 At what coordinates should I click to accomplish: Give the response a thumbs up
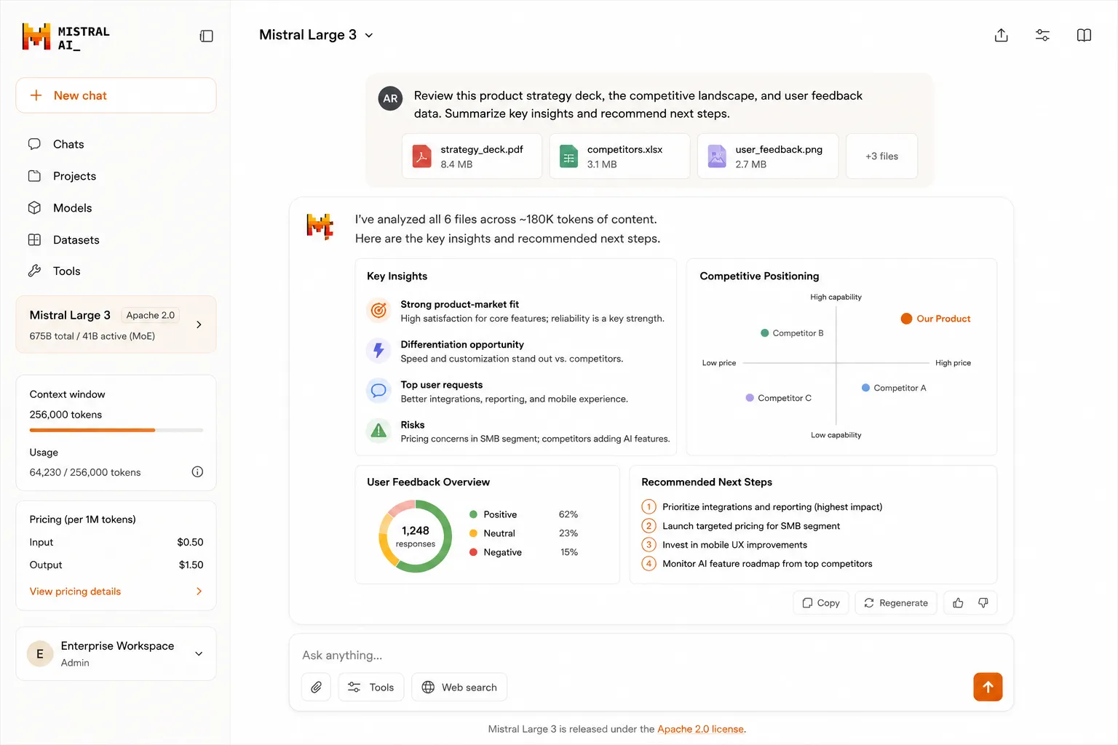tap(958, 603)
